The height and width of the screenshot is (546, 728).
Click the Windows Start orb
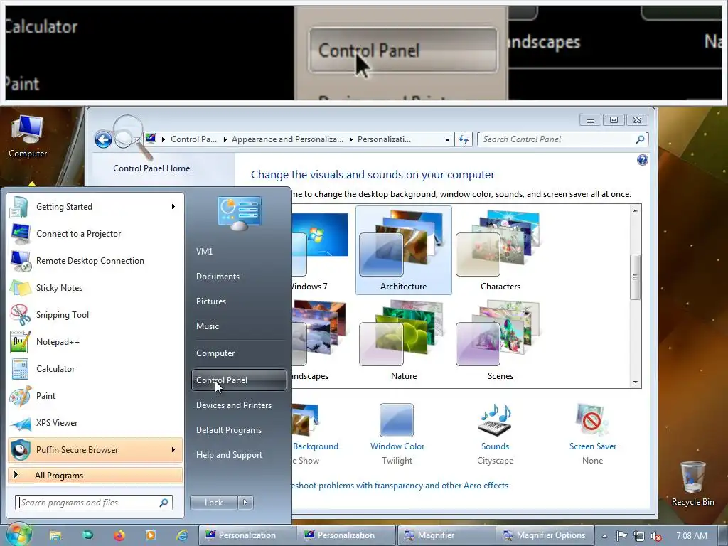coord(18,535)
